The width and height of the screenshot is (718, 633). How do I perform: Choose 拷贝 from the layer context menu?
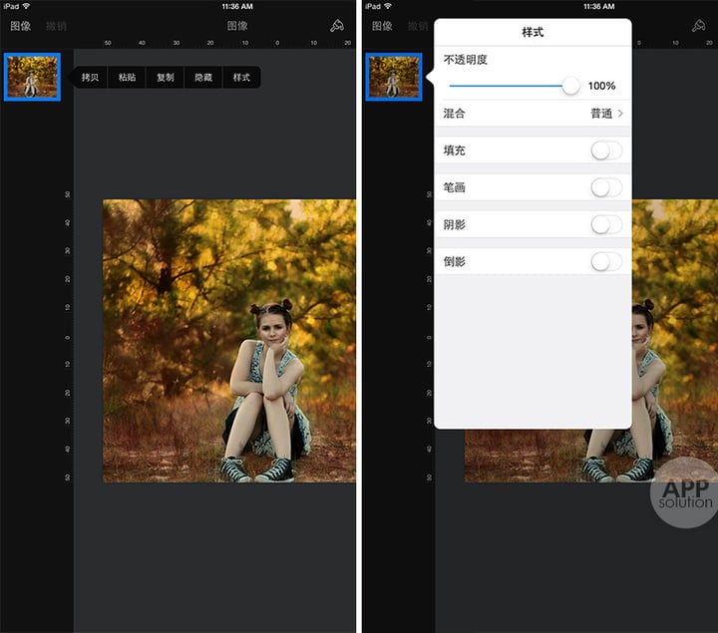[91, 77]
